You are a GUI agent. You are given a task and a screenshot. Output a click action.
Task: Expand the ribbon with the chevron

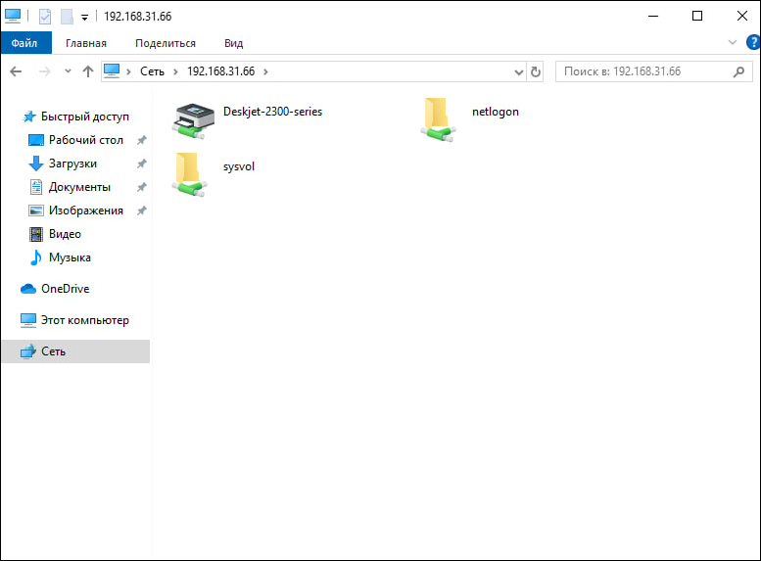732,43
